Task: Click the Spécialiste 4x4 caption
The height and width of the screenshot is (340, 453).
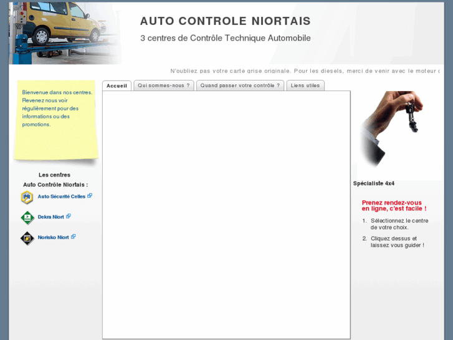Action: [x=373, y=183]
